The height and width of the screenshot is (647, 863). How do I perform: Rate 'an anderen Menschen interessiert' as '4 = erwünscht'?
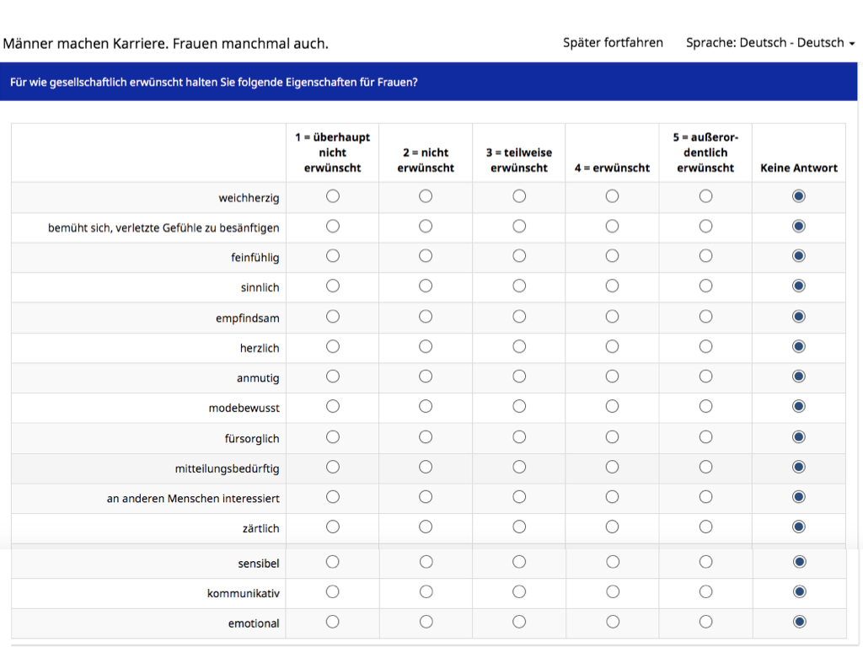(x=612, y=497)
